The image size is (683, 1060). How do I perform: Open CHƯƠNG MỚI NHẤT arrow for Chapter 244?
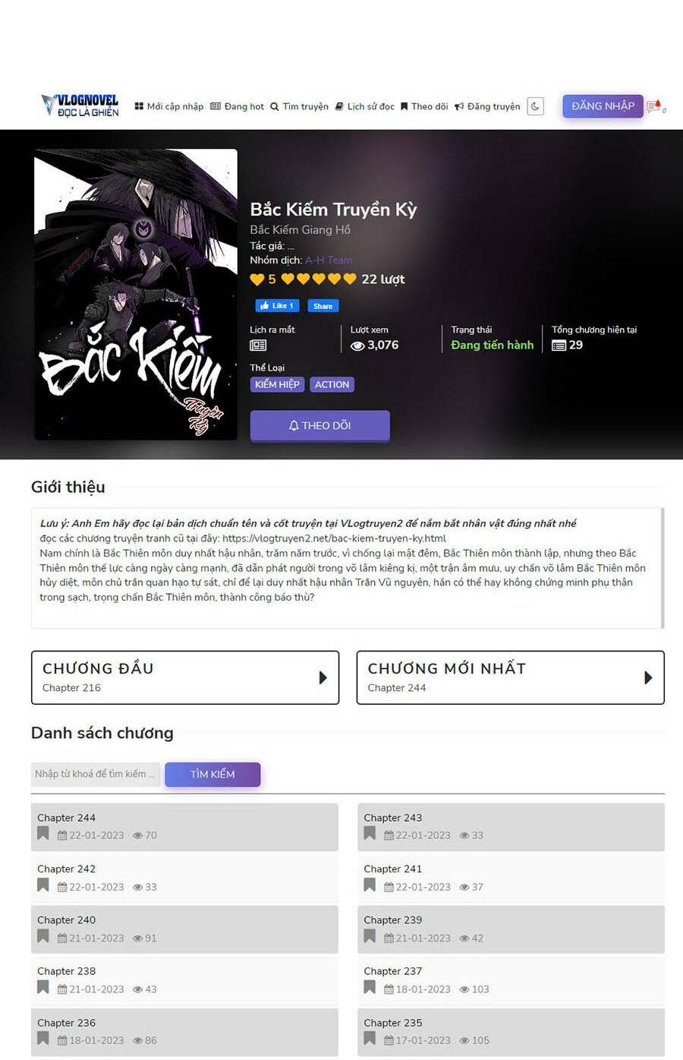(x=648, y=677)
